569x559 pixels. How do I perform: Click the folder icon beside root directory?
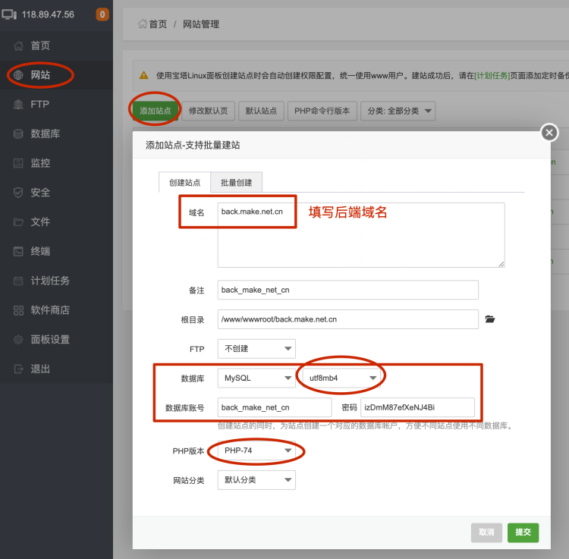[490, 319]
